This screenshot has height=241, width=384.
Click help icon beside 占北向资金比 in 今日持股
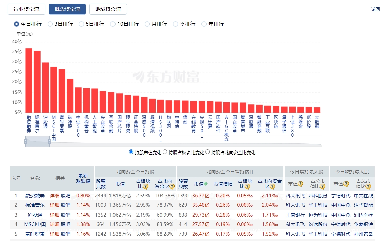172,187
